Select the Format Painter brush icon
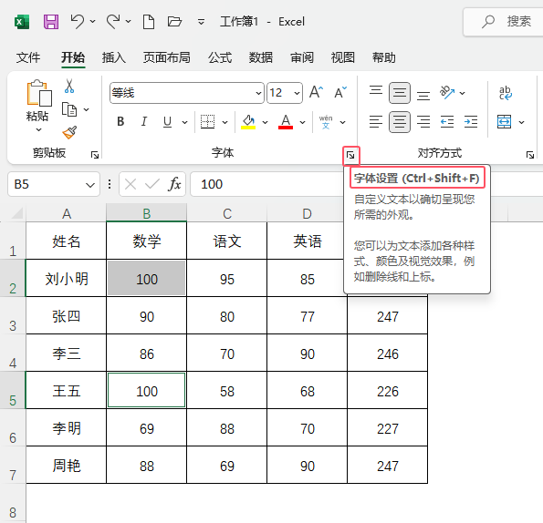 [x=69, y=132]
